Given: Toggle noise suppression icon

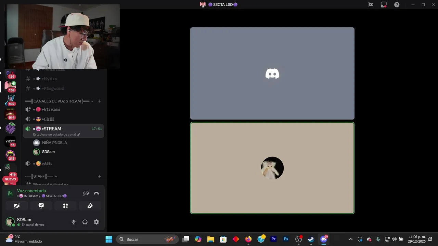Looking at the screenshot, I should coord(86,193).
